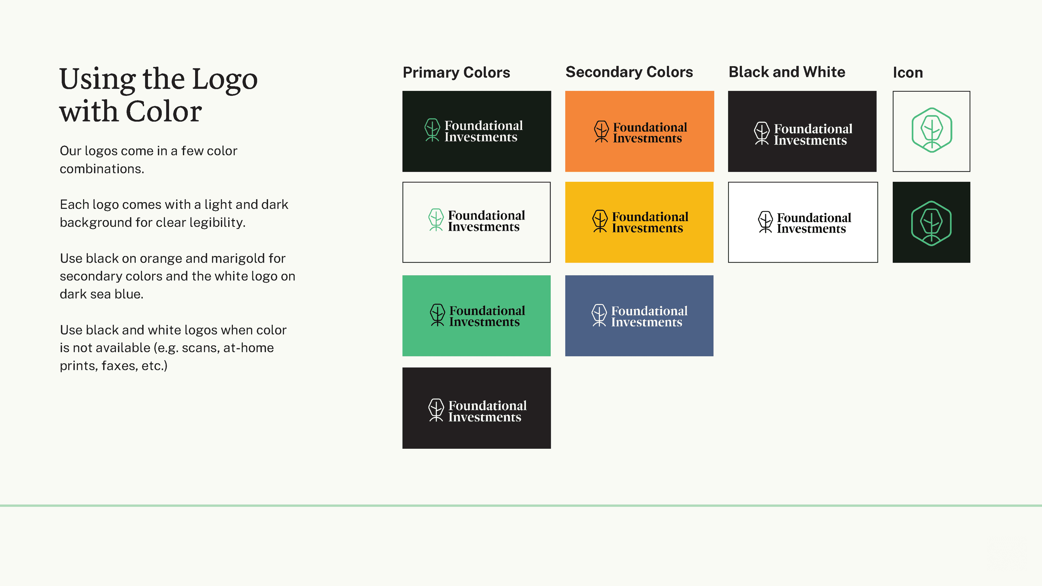
Task: Click the Icon heading
Action: click(x=908, y=73)
